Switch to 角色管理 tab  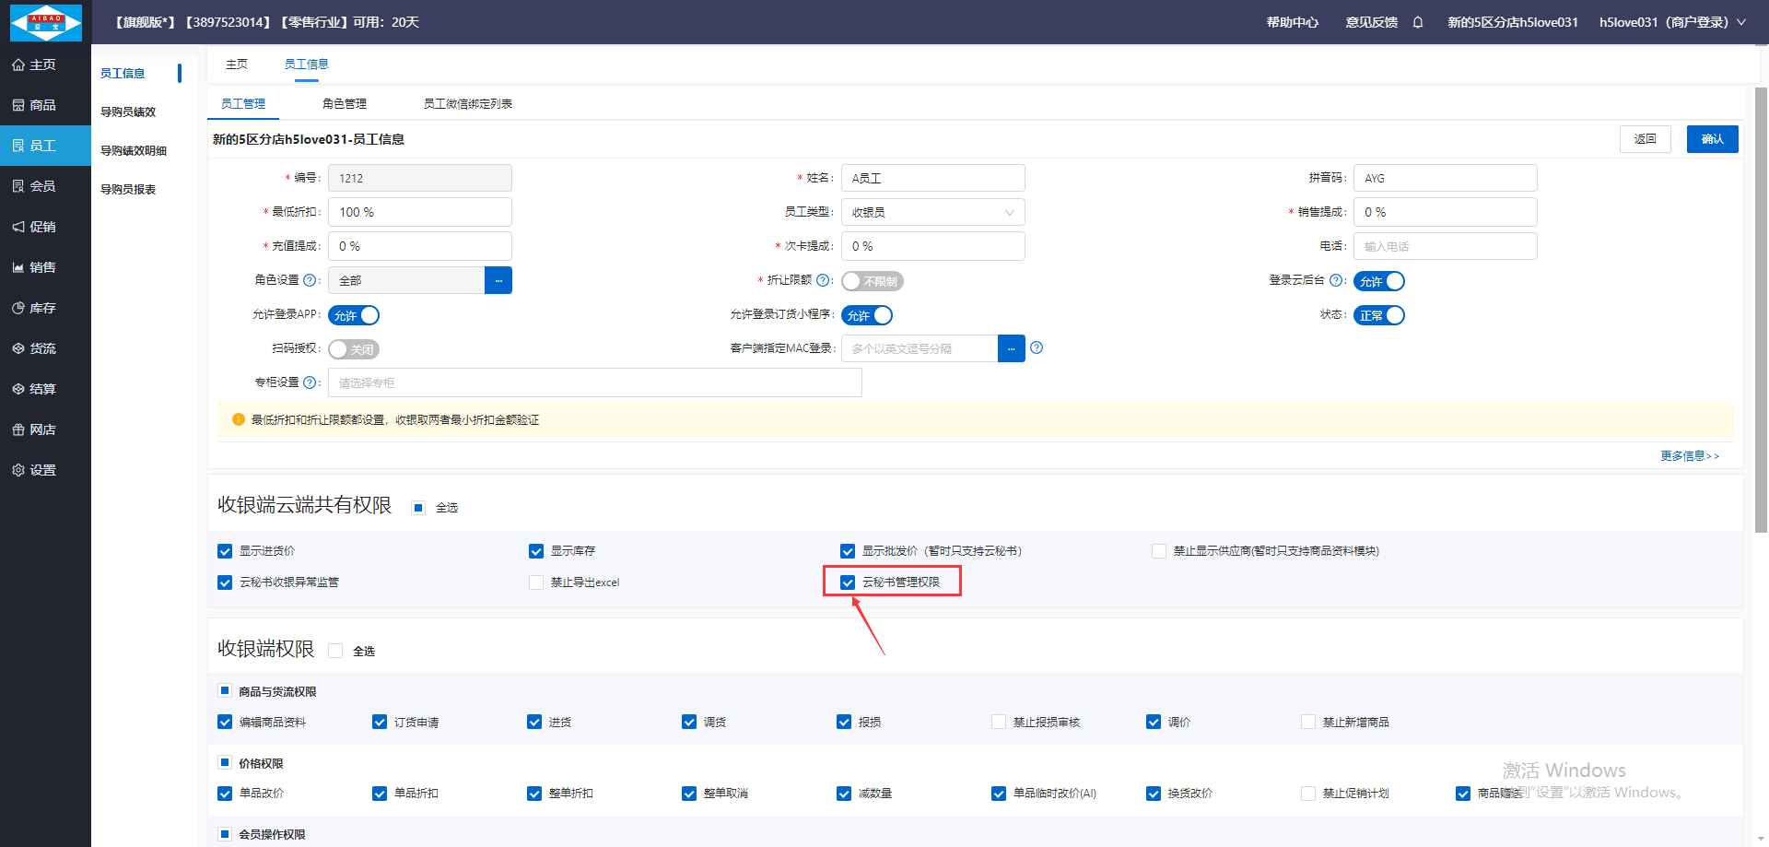[x=345, y=103]
